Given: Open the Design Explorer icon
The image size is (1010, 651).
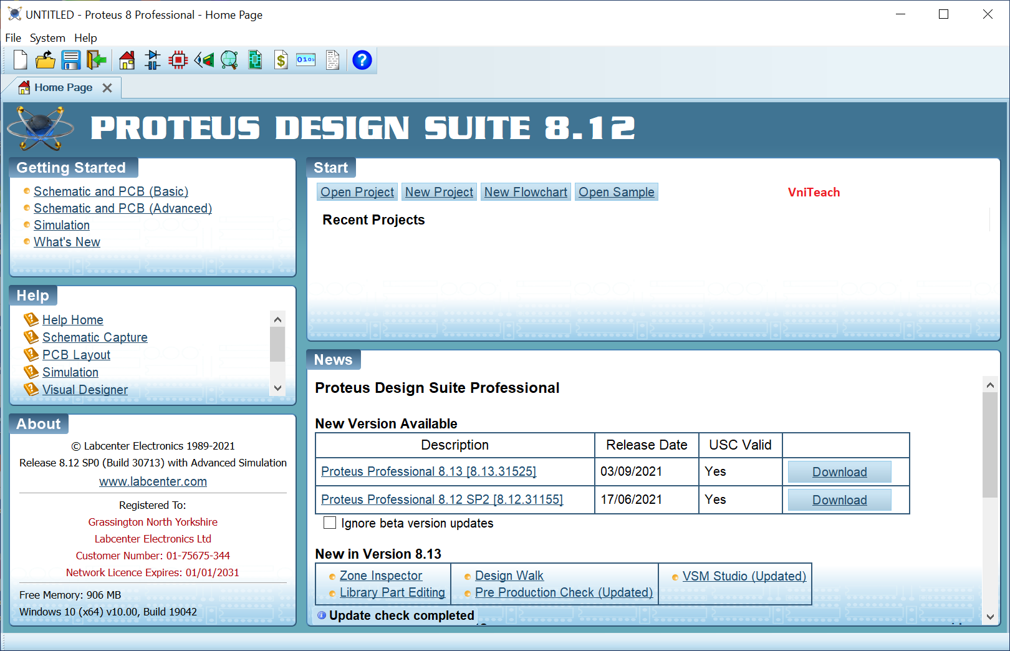Looking at the screenshot, I should (x=255, y=60).
